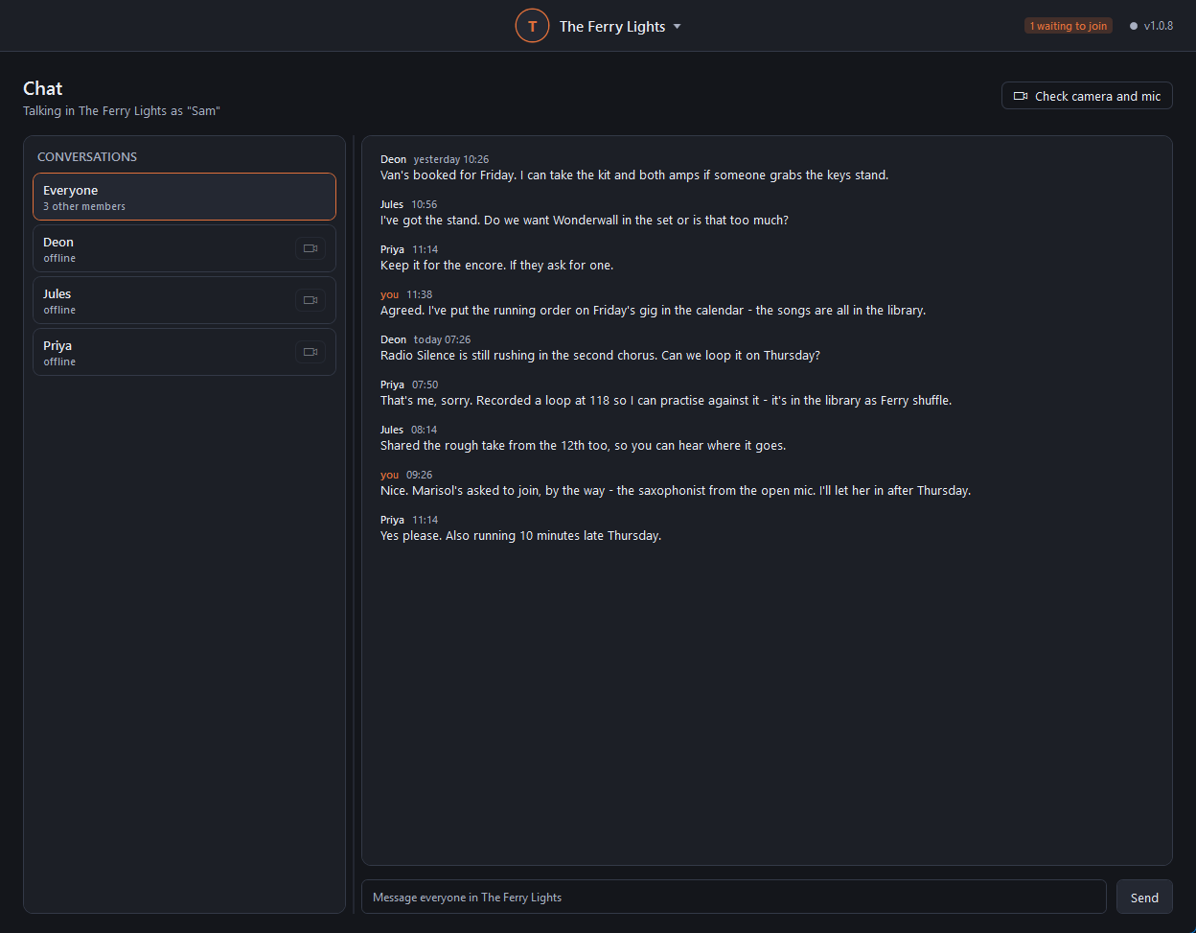Open Jules's conversation

click(184, 301)
